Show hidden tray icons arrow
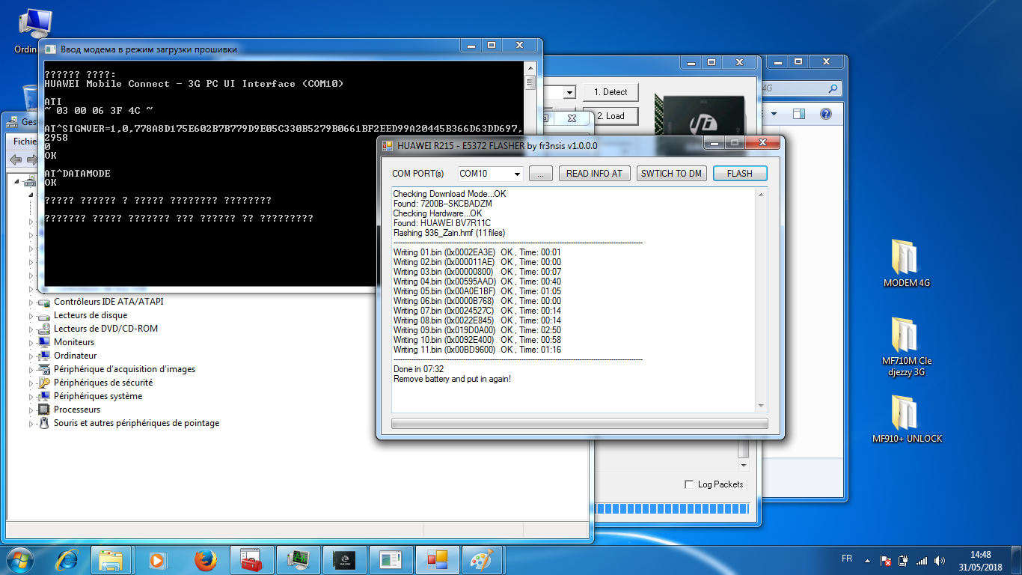The height and width of the screenshot is (575, 1022). coord(866,560)
